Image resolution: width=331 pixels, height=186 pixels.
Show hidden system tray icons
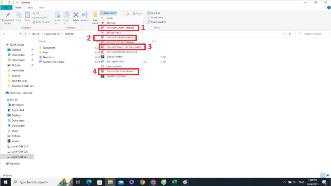pos(284,182)
